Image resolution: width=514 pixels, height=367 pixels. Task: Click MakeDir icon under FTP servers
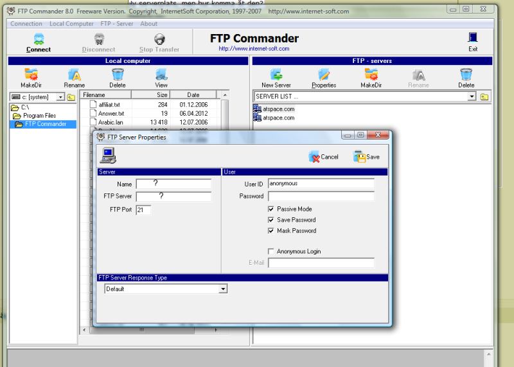(371, 75)
